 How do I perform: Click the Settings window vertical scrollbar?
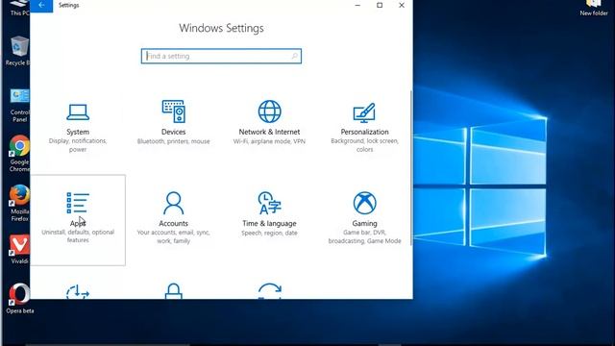[x=411, y=167]
